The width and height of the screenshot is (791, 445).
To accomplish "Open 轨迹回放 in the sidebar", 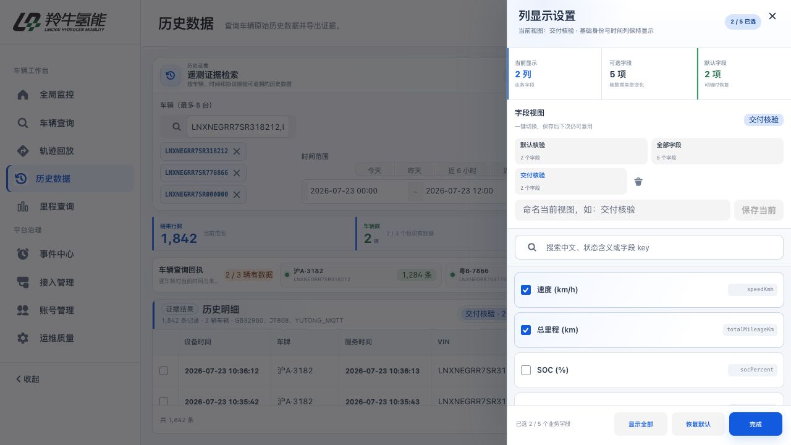I will [x=70, y=151].
